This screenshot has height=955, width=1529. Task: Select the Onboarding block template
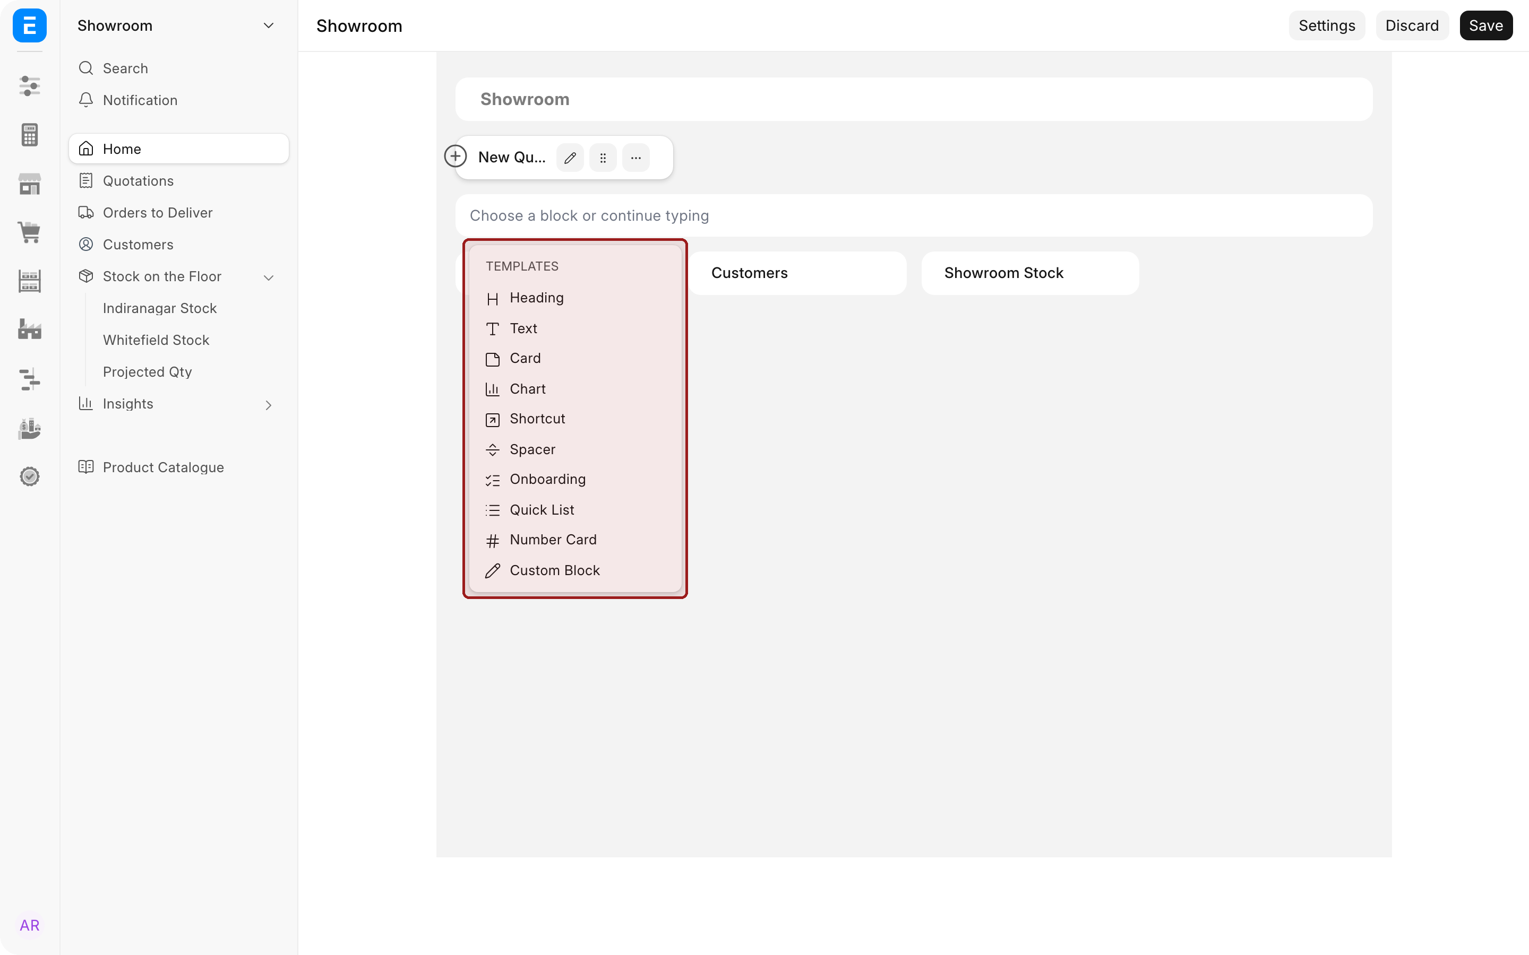click(x=575, y=480)
